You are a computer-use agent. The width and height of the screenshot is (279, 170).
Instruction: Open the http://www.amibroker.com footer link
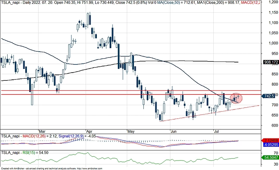[90, 169]
